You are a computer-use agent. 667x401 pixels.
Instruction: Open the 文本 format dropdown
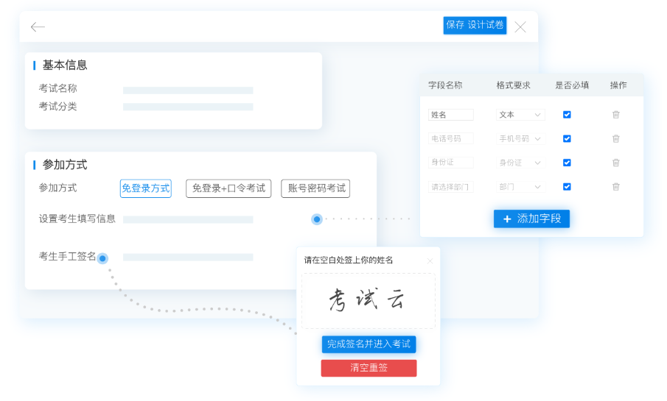click(x=520, y=115)
